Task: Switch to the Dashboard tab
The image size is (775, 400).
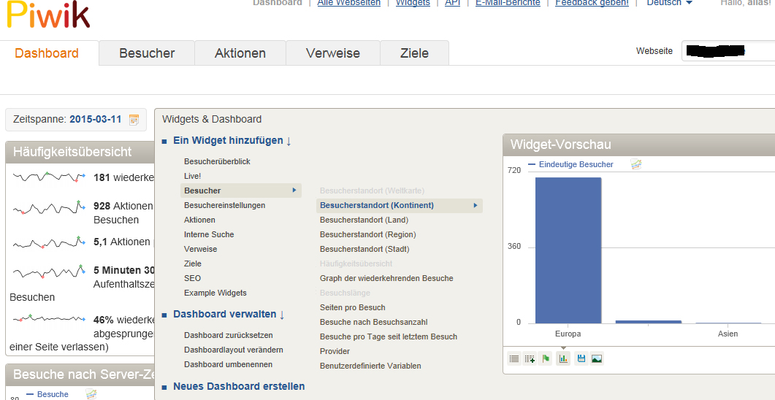Action: click(47, 53)
